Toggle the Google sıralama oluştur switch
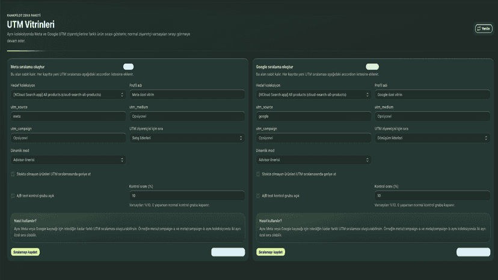Viewport: 498px width, 280px height. point(372,67)
